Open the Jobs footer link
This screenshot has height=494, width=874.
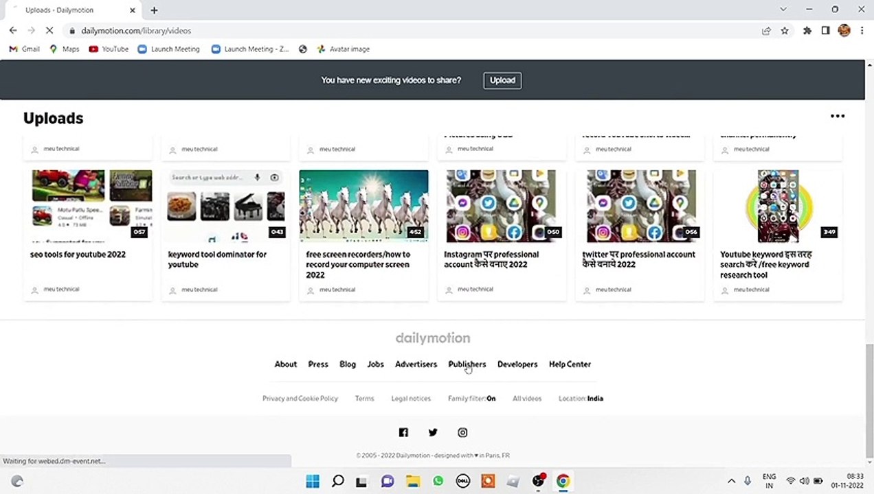375,364
